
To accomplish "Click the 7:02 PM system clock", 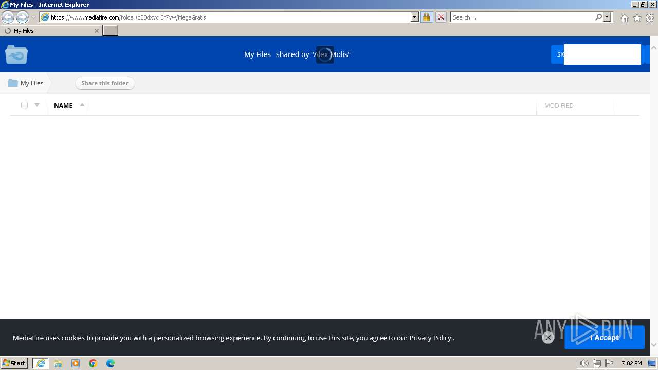I will coord(631,363).
